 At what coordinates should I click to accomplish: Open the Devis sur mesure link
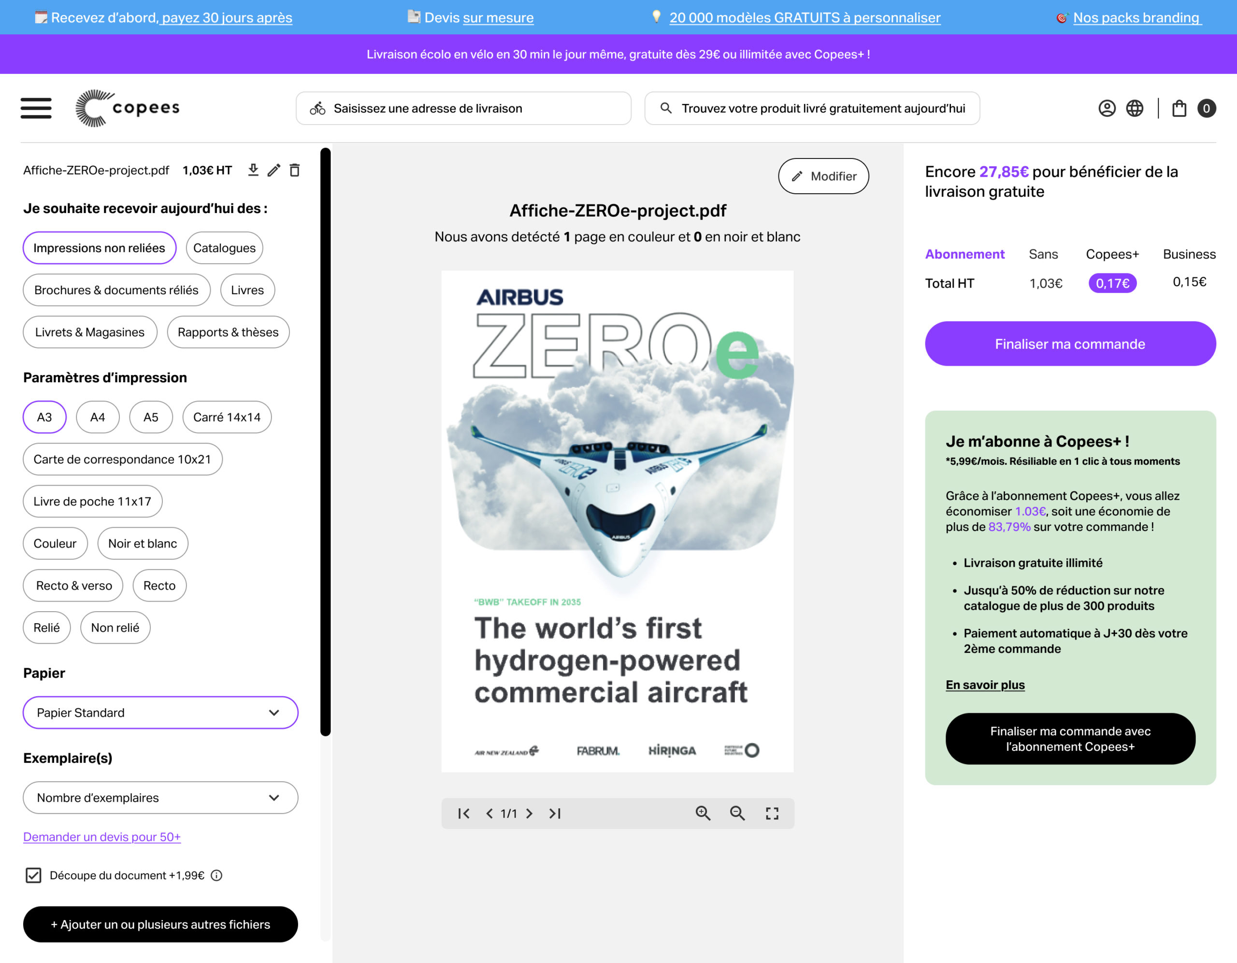[499, 17]
